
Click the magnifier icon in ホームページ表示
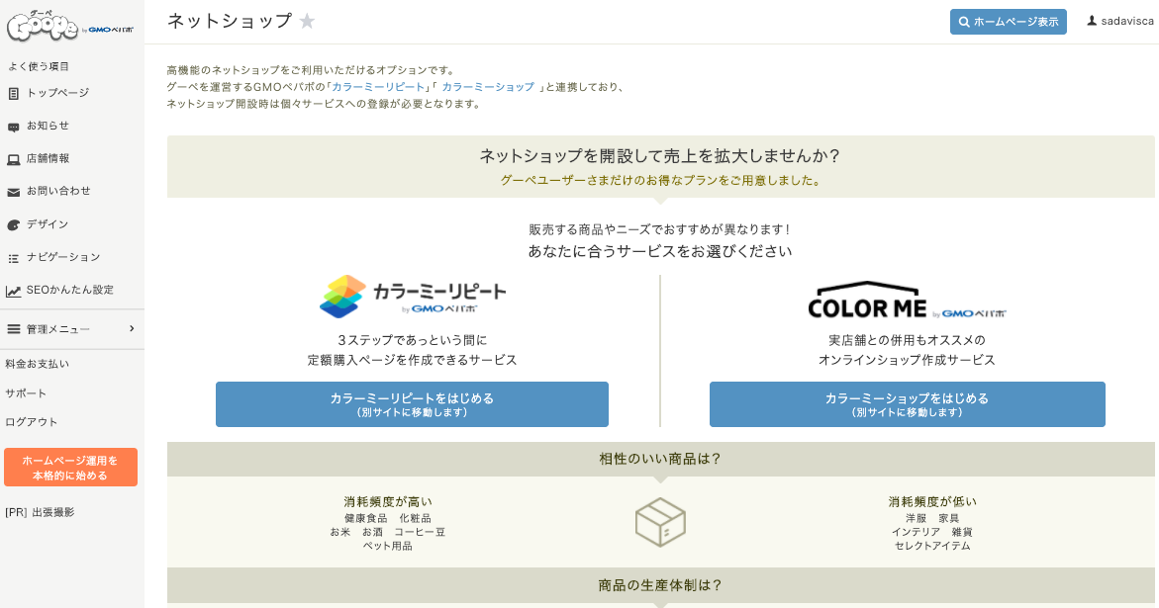click(964, 22)
